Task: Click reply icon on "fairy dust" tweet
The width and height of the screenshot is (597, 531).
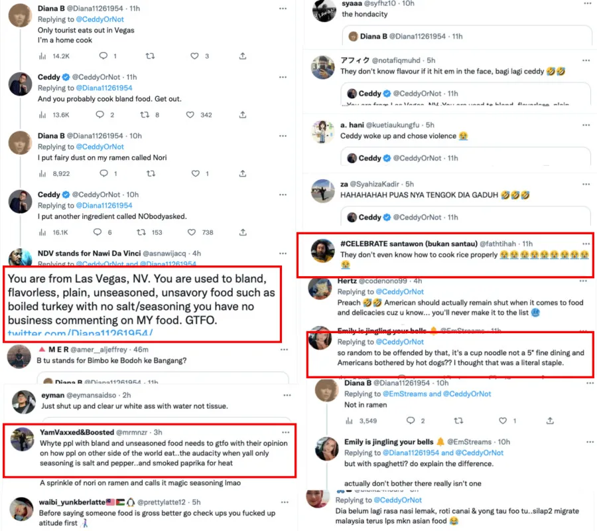Action: pyautogui.click(x=103, y=173)
